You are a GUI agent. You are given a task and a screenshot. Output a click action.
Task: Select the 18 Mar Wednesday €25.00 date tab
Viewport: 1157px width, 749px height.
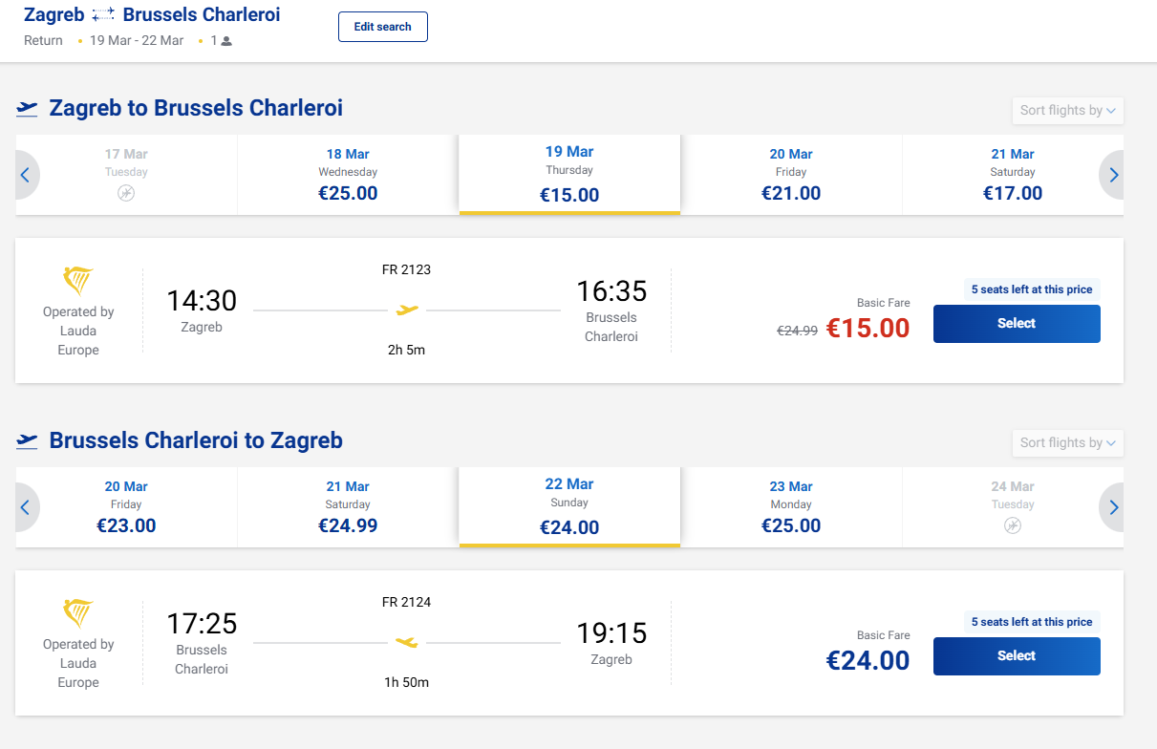point(348,175)
